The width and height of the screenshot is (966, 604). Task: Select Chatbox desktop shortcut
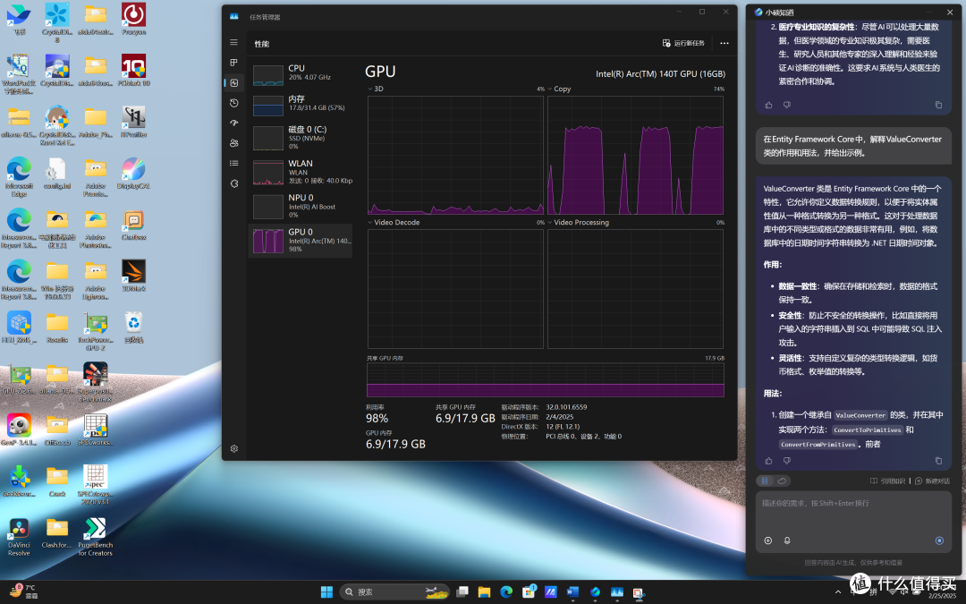(x=133, y=225)
